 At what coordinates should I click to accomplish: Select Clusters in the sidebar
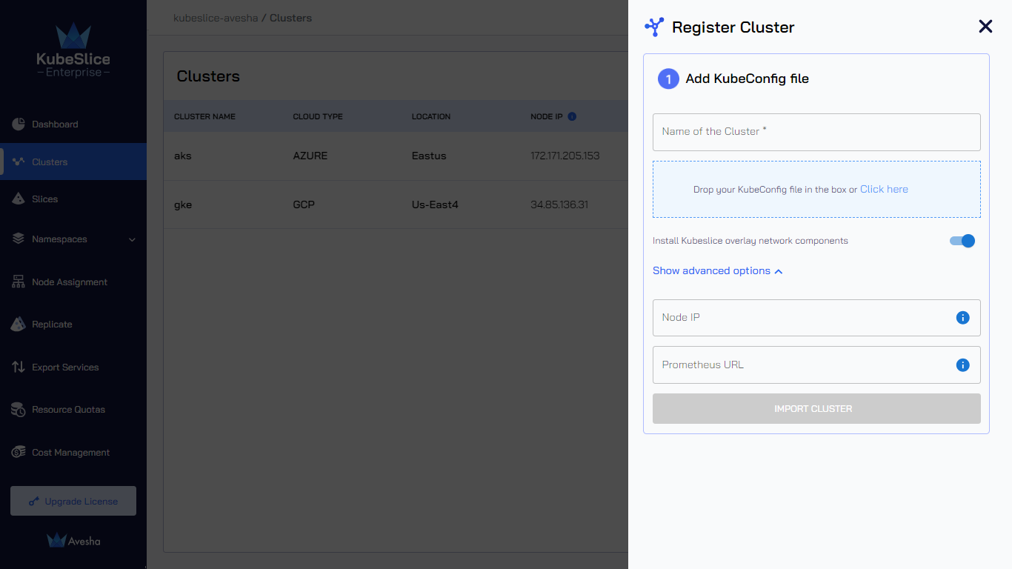click(x=73, y=162)
